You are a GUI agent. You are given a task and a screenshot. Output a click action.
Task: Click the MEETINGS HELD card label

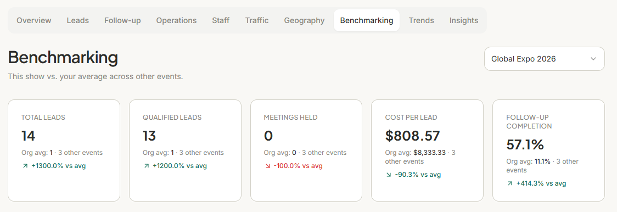click(290, 118)
